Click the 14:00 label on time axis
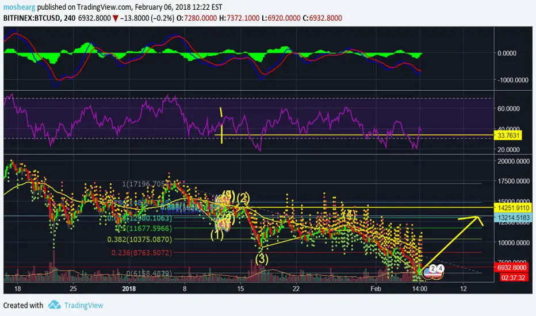The image size is (536, 316). pos(419,288)
